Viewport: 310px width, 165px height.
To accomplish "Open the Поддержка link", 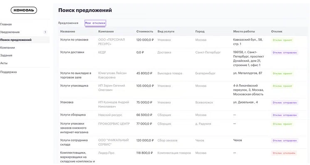I will 8,72.
